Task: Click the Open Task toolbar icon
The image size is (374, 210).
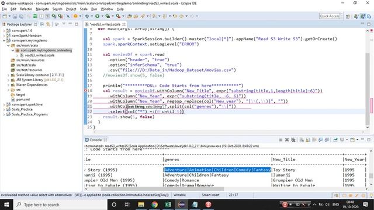Action: click(136, 16)
